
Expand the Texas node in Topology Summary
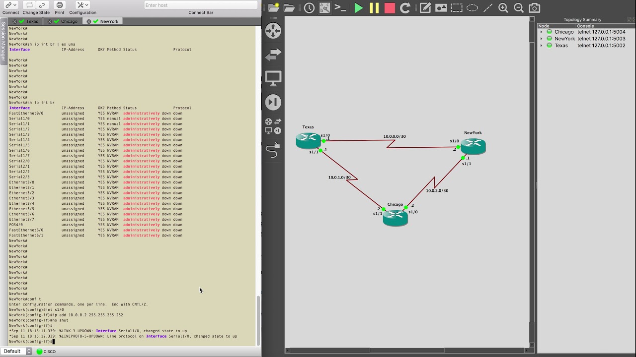click(x=542, y=46)
